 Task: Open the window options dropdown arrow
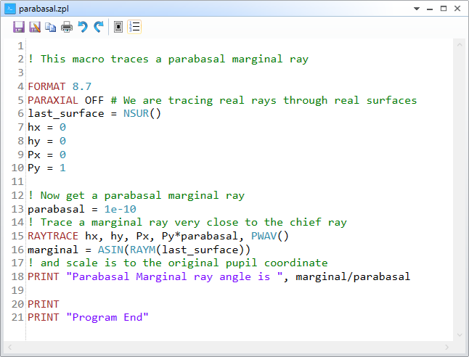click(x=416, y=9)
